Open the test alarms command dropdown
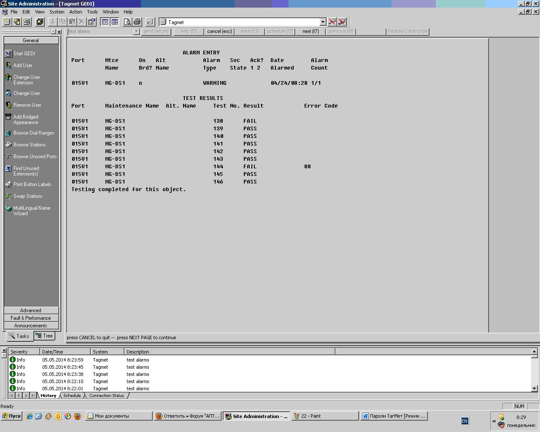 136,32
